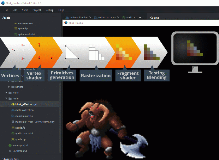
Task: Click the minotaur sprite in game window
Action: (107, 129)
